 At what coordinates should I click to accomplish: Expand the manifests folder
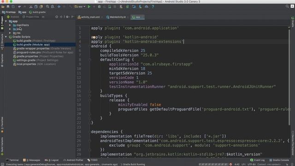[10, 25]
